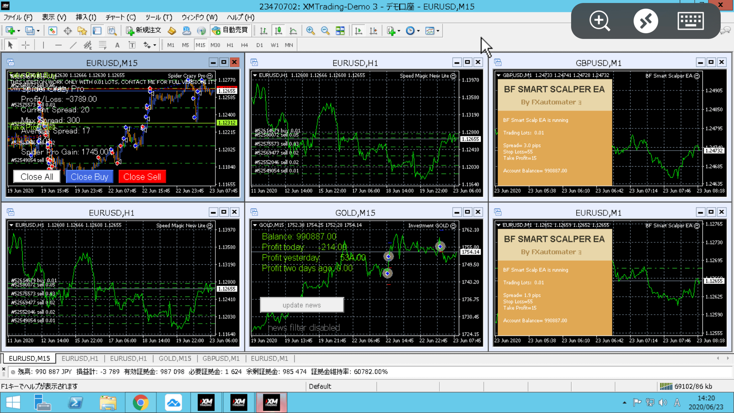The image size is (734, 413).
Task: Zoom in the chart with plus magnifier
Action: coord(310,31)
